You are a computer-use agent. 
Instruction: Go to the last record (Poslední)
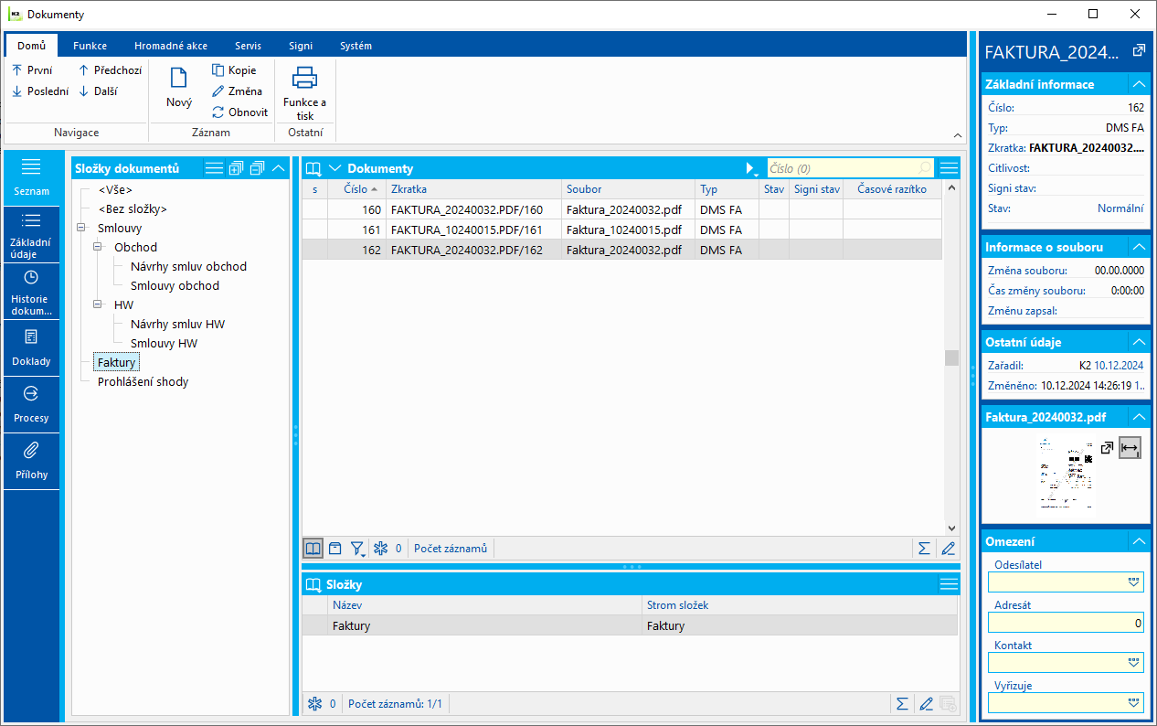(40, 91)
